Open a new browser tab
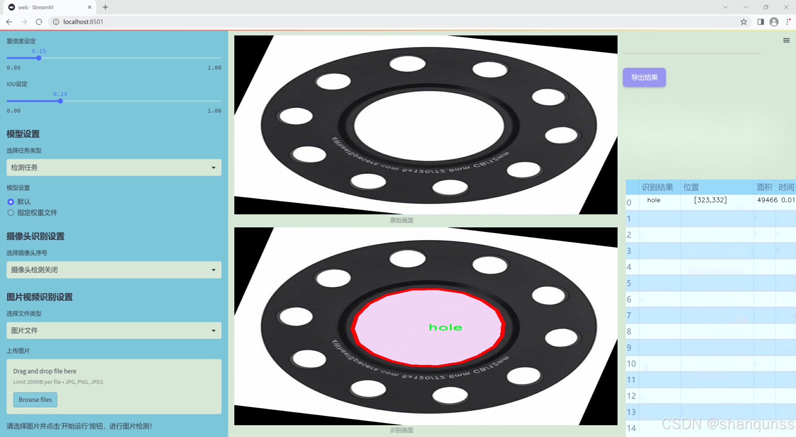 [105, 7]
